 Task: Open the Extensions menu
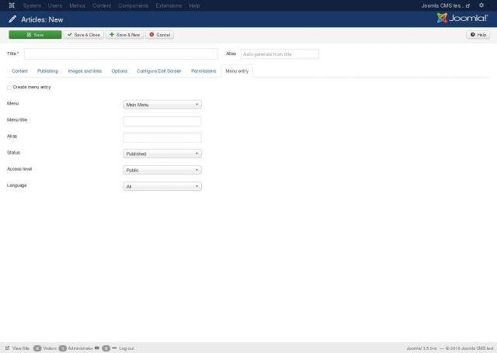coord(169,5)
